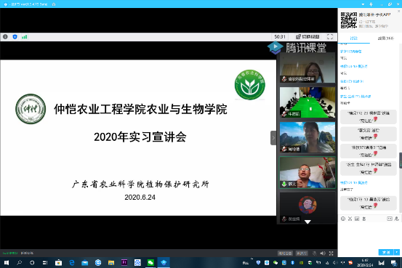Select the speaker's highlighted video thumbnail
Viewport: 402px width, 268px height.
307,172
